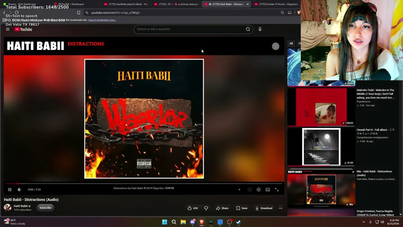Open Discord from the taskbar
The image size is (403, 227).
click(x=192, y=222)
